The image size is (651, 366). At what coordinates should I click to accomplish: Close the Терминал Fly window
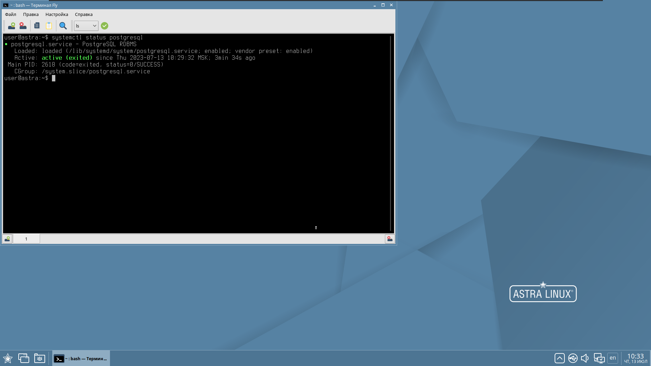[x=391, y=5]
